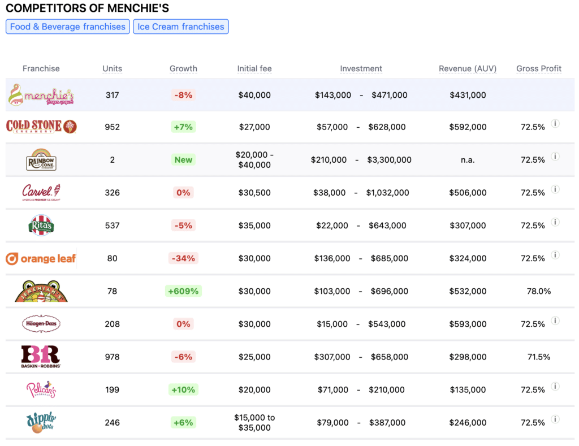Click revenue value $593,000
Screen dimensions: 579x446
point(468,324)
